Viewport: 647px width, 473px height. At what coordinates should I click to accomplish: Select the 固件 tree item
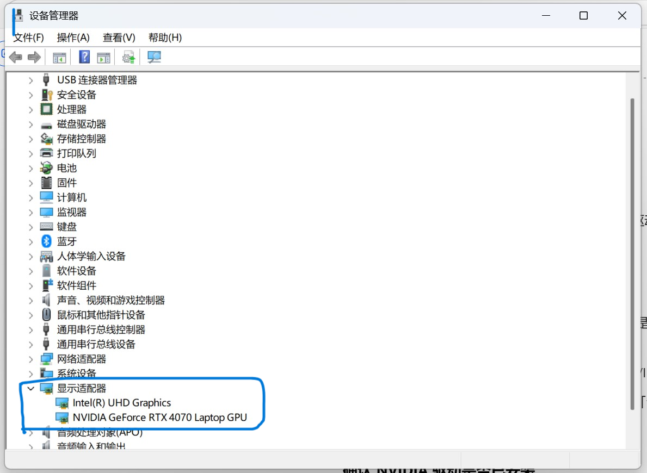[67, 183]
